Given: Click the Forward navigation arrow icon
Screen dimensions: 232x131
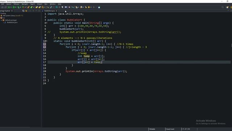Looking at the screenshot, I should [94, 7].
